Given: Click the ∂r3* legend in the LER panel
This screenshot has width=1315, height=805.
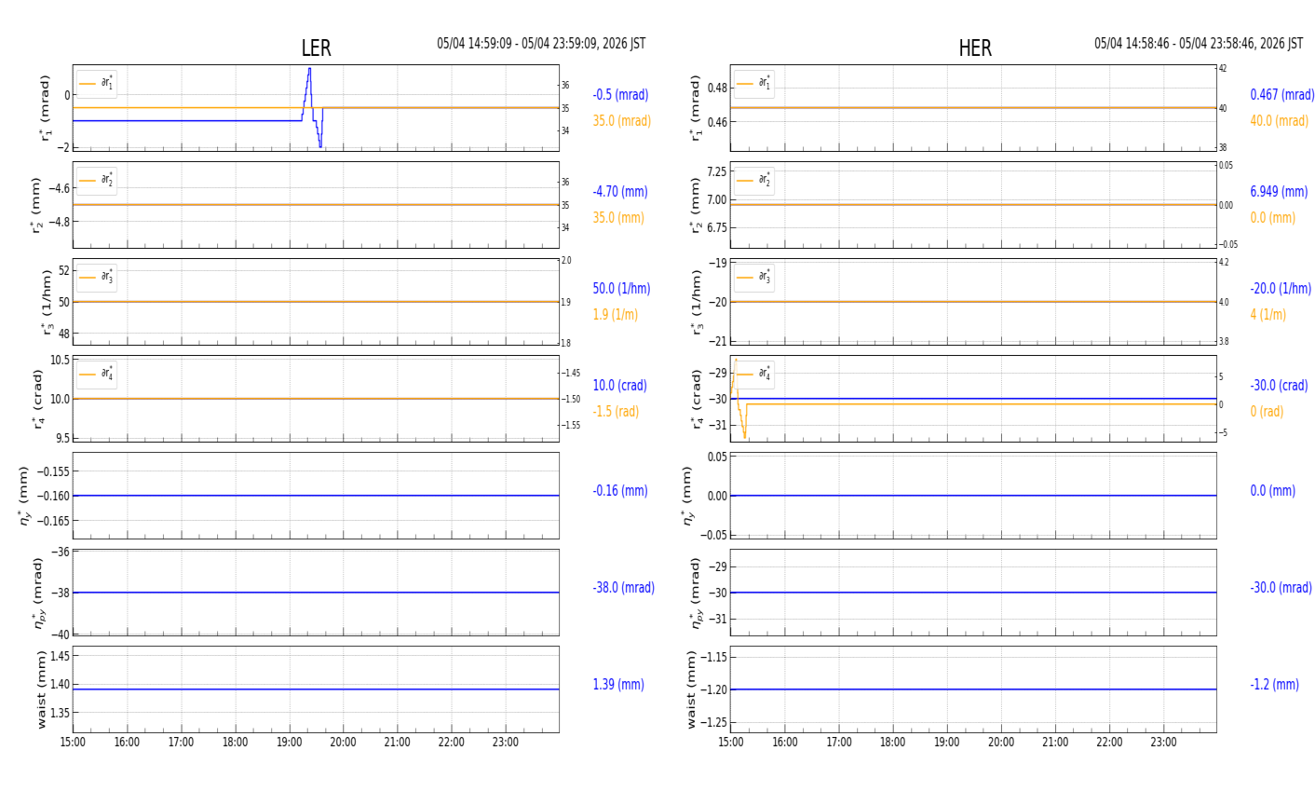Looking at the screenshot, I should point(97,278).
